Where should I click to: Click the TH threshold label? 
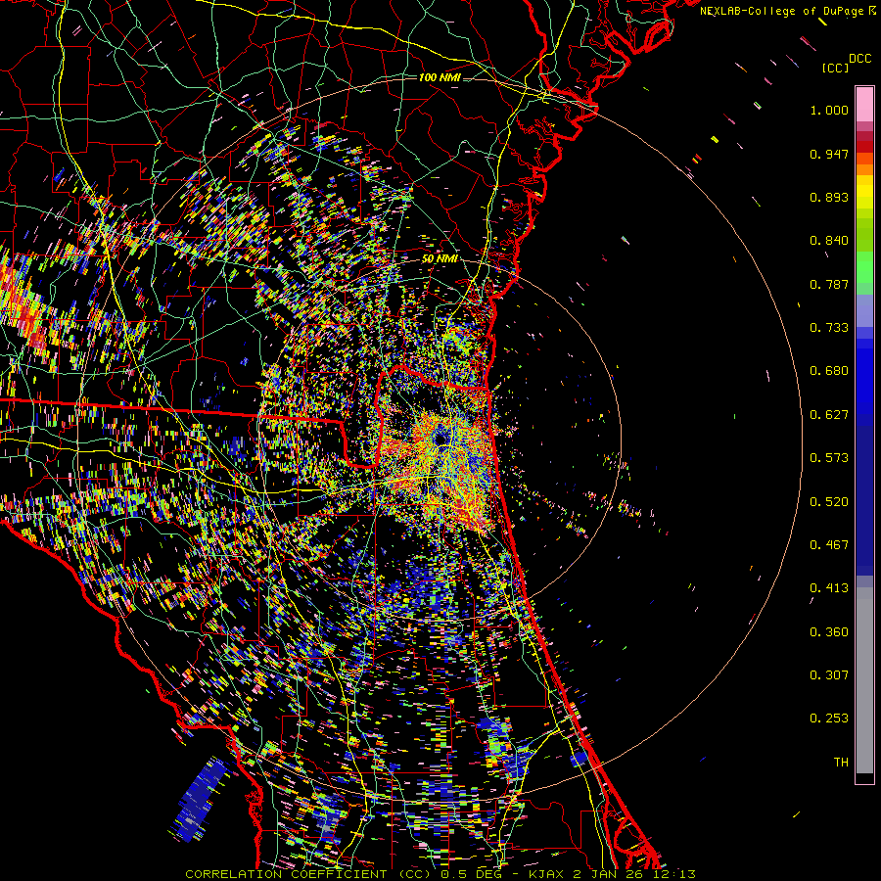coord(841,763)
